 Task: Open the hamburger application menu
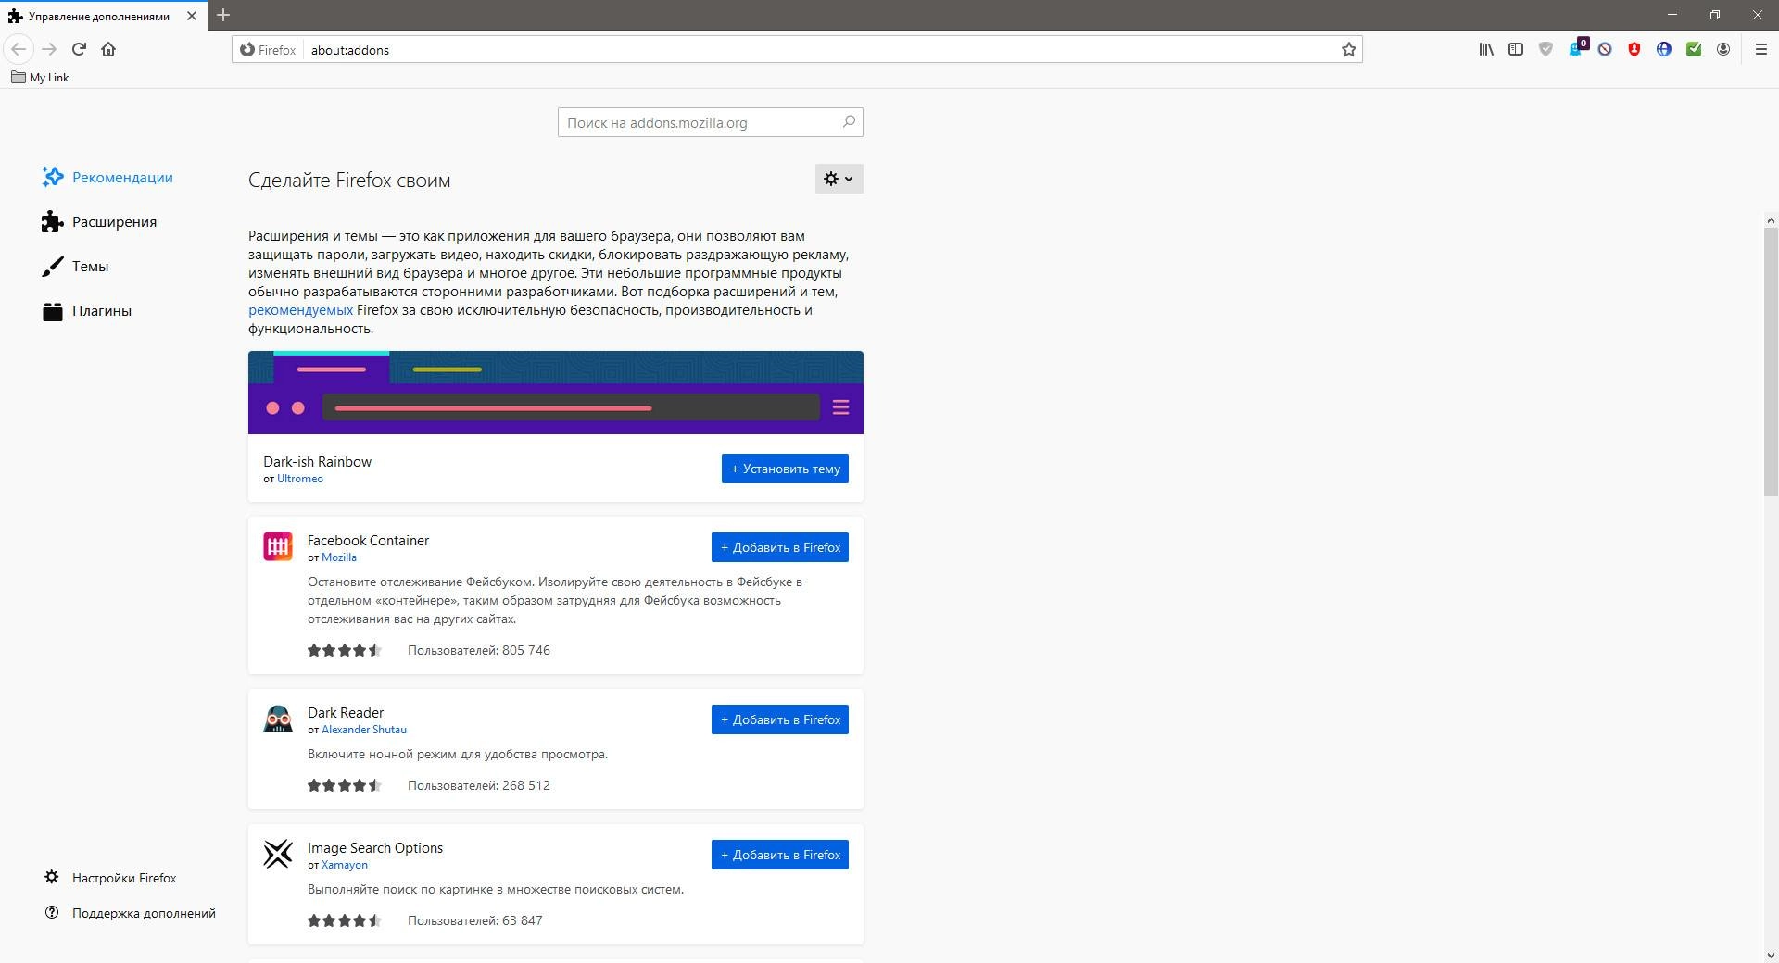point(1761,49)
